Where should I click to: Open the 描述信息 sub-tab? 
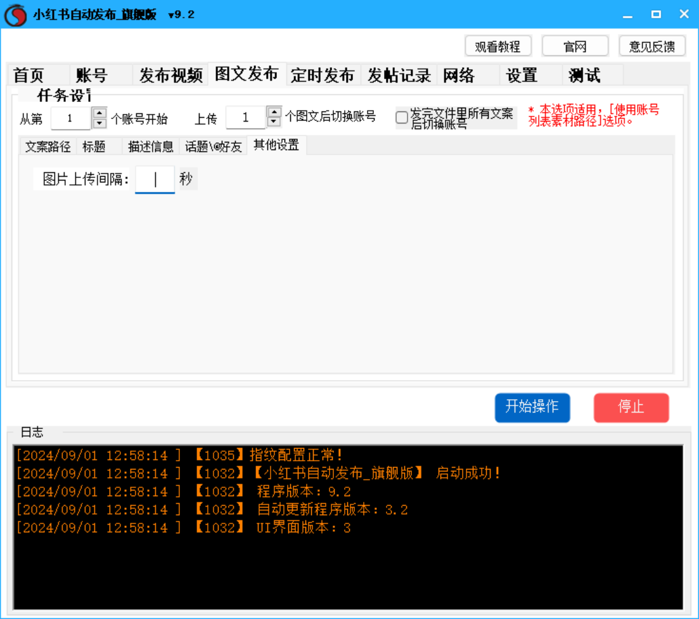click(x=151, y=146)
